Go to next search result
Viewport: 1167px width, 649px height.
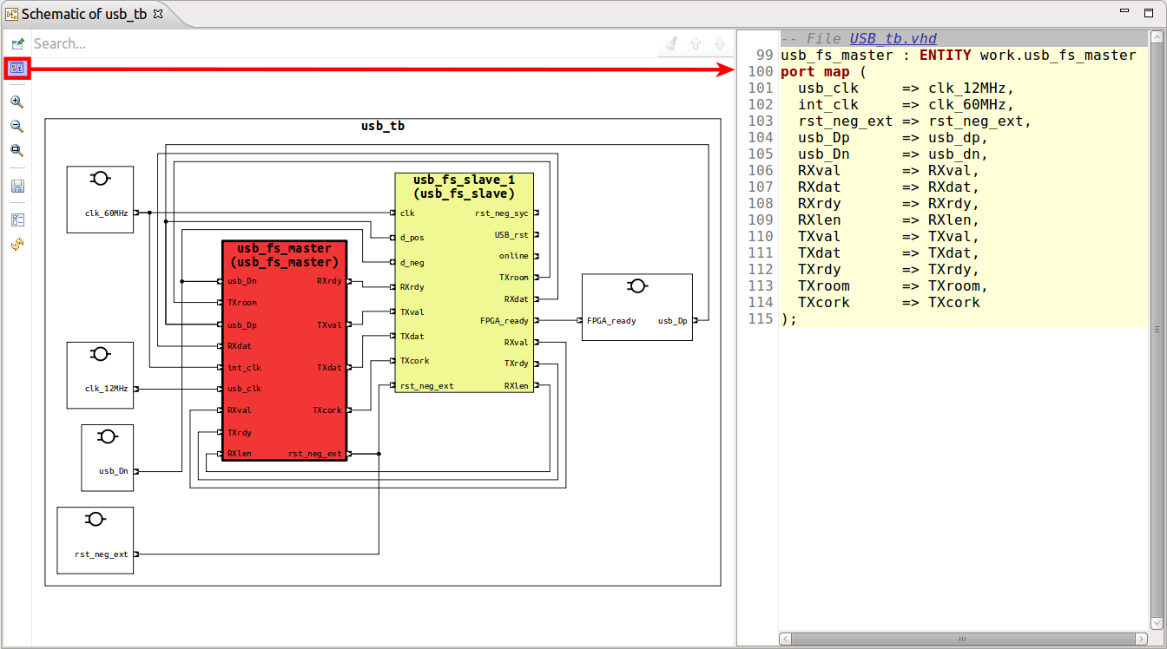[x=718, y=43]
